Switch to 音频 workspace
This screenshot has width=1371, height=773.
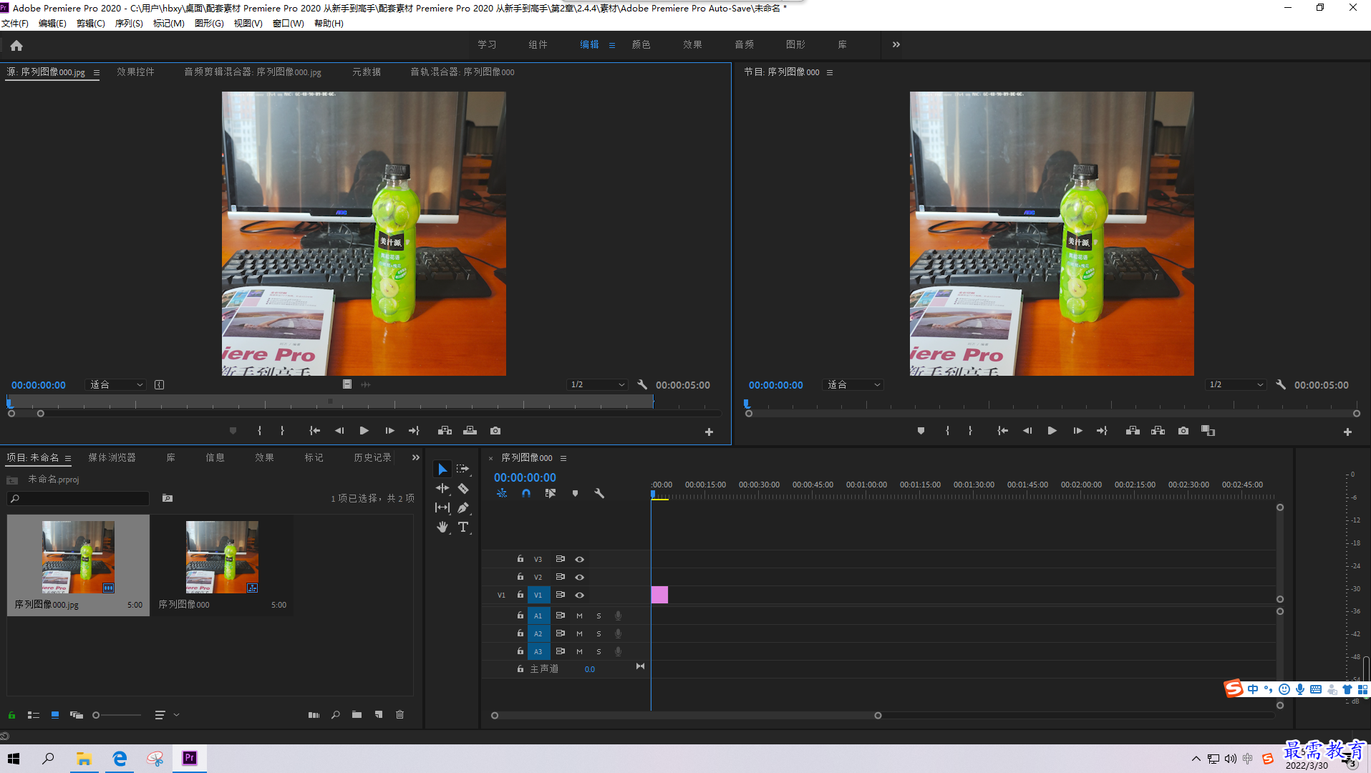[x=745, y=44]
